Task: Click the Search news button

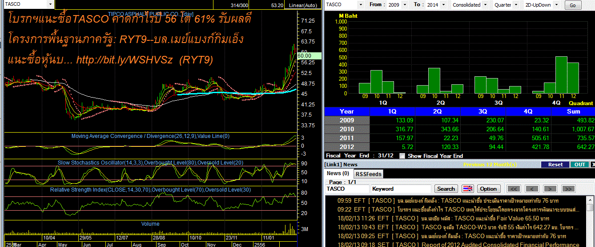Action: tap(446, 189)
